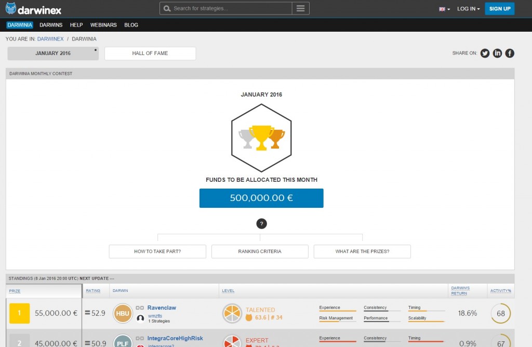The width and height of the screenshot is (532, 347).
Task: Expand the Log In dropdown
Action: (468, 9)
